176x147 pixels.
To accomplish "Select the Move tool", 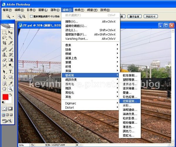I will 11,33.
